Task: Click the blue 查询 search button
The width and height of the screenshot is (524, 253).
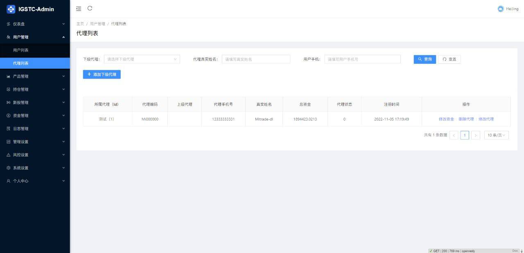Action: [x=425, y=59]
